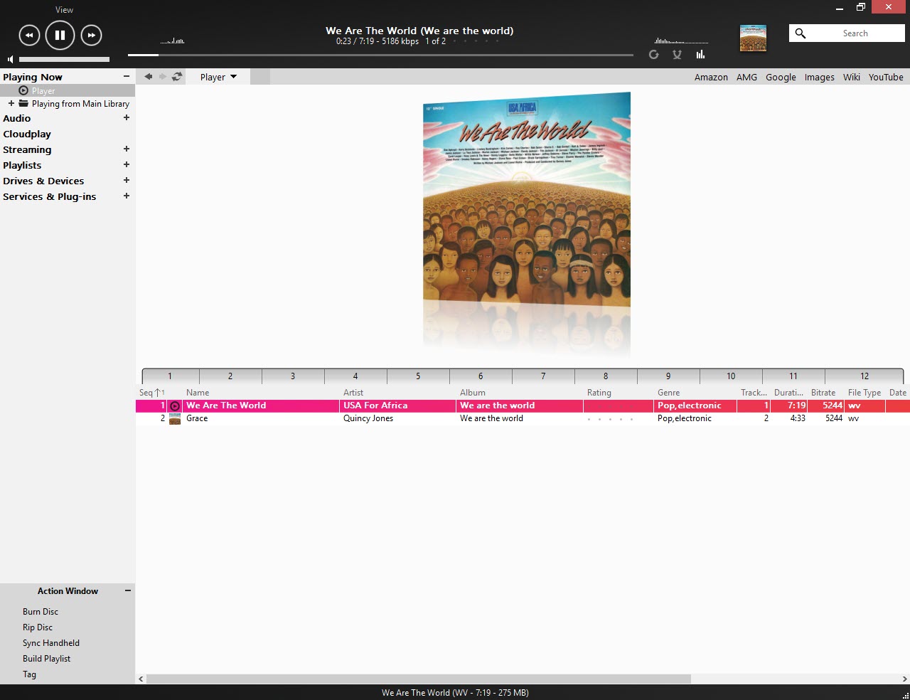
Task: Open the AMG link
Action: coord(746,77)
